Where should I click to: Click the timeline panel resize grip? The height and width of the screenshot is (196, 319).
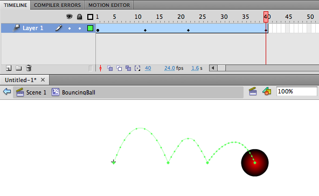click(x=91, y=68)
